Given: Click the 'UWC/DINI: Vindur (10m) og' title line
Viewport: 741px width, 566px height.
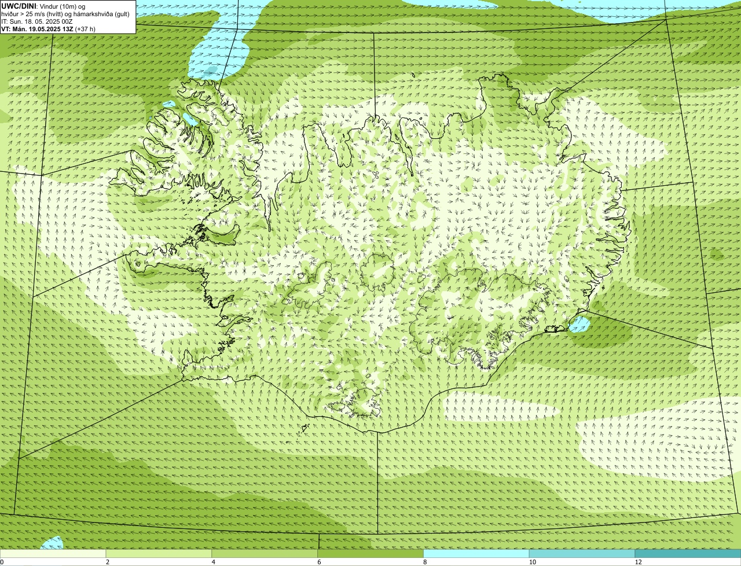Looking at the screenshot, I should [x=43, y=6].
